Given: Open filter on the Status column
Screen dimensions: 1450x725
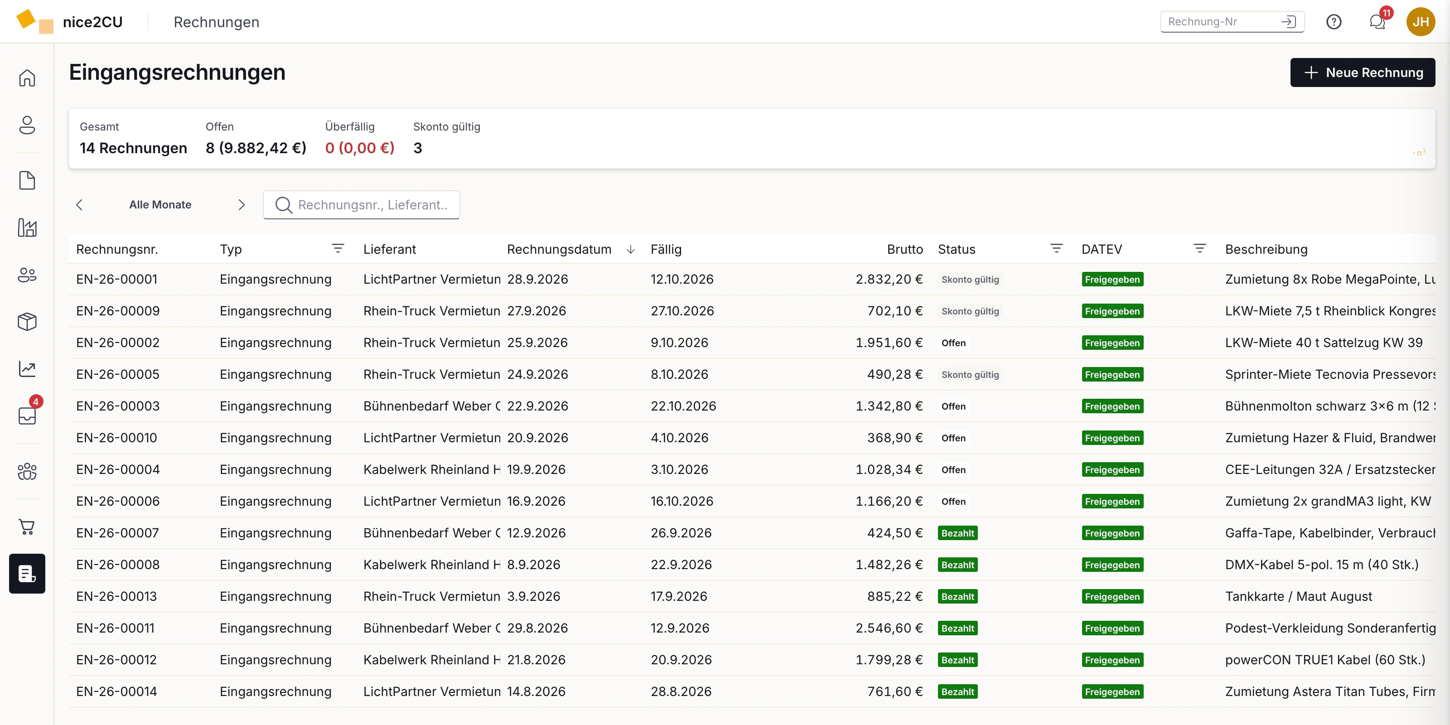Looking at the screenshot, I should coord(1056,249).
